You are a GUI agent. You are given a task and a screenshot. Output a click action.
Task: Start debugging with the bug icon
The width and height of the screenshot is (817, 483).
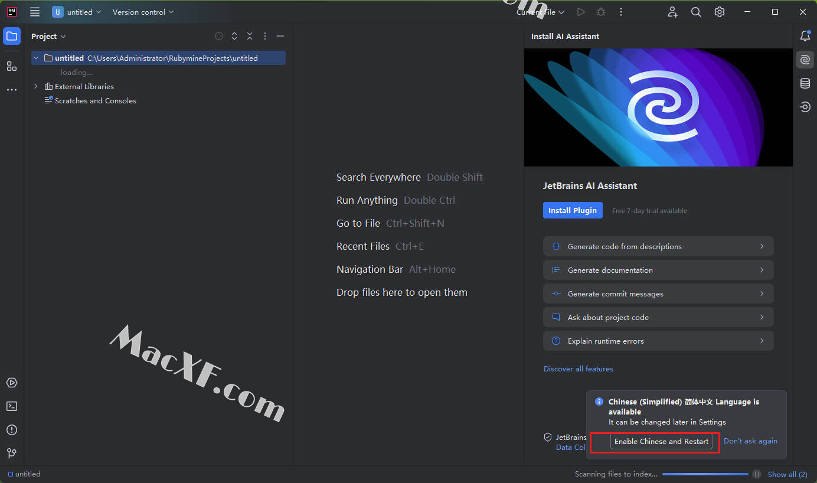[x=601, y=12]
